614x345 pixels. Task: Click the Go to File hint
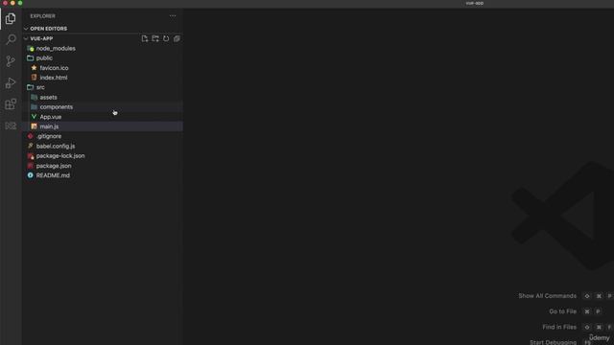[562, 311]
